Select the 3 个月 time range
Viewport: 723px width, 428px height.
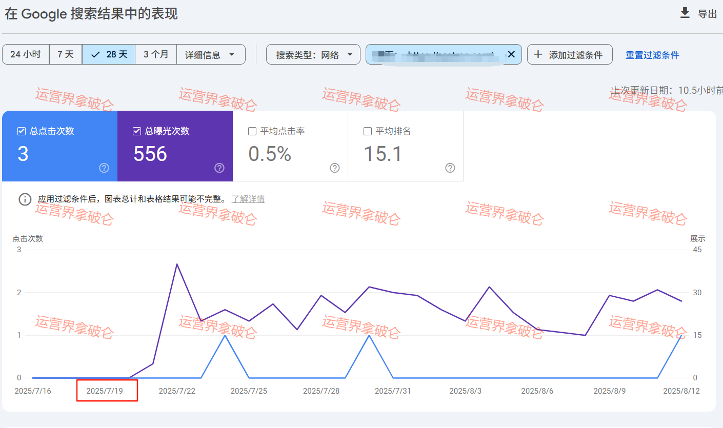[156, 54]
